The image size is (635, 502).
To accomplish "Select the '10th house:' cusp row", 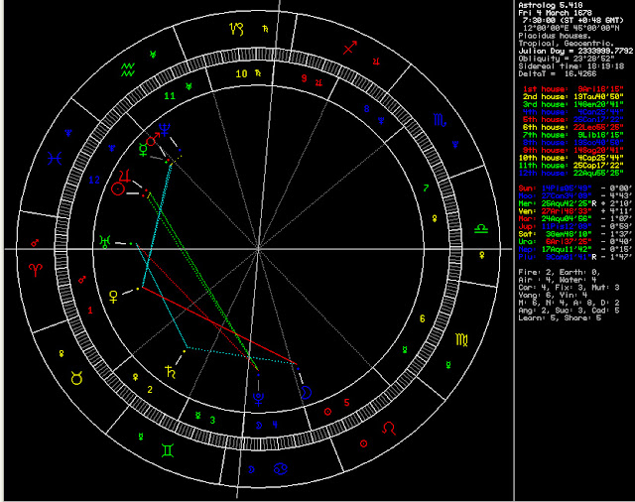I will pos(571,159).
